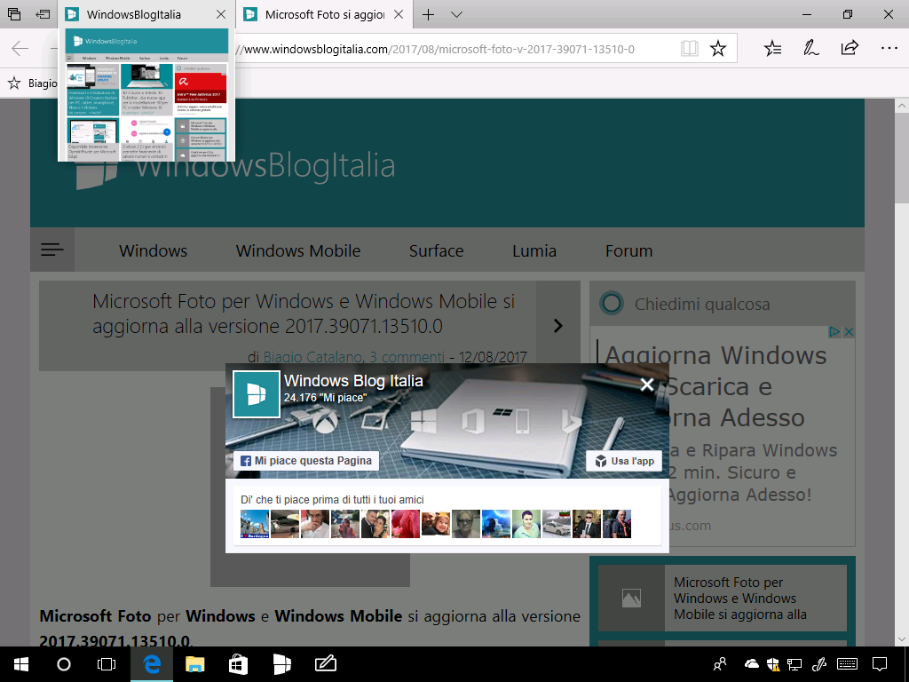Open the Surface menu item
Screen dimensions: 909x682
436,250
